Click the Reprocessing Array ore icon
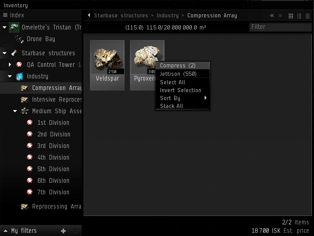 (25, 206)
